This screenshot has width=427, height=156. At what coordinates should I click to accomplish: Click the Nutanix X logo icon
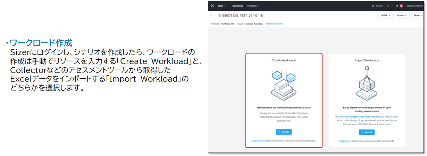[x=212, y=6]
